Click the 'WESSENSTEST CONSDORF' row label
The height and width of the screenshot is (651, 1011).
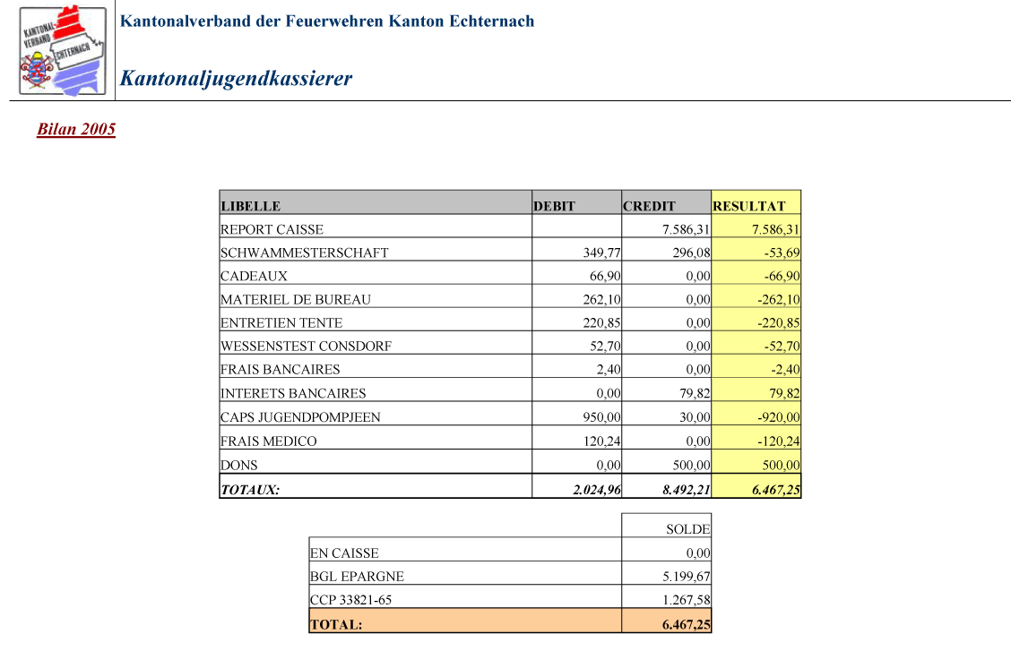point(306,346)
